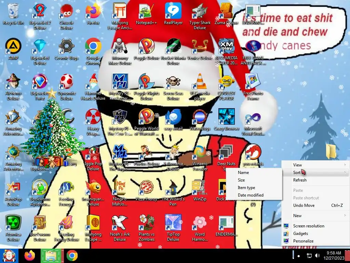Open the volume control tray icon

[x=317, y=255]
